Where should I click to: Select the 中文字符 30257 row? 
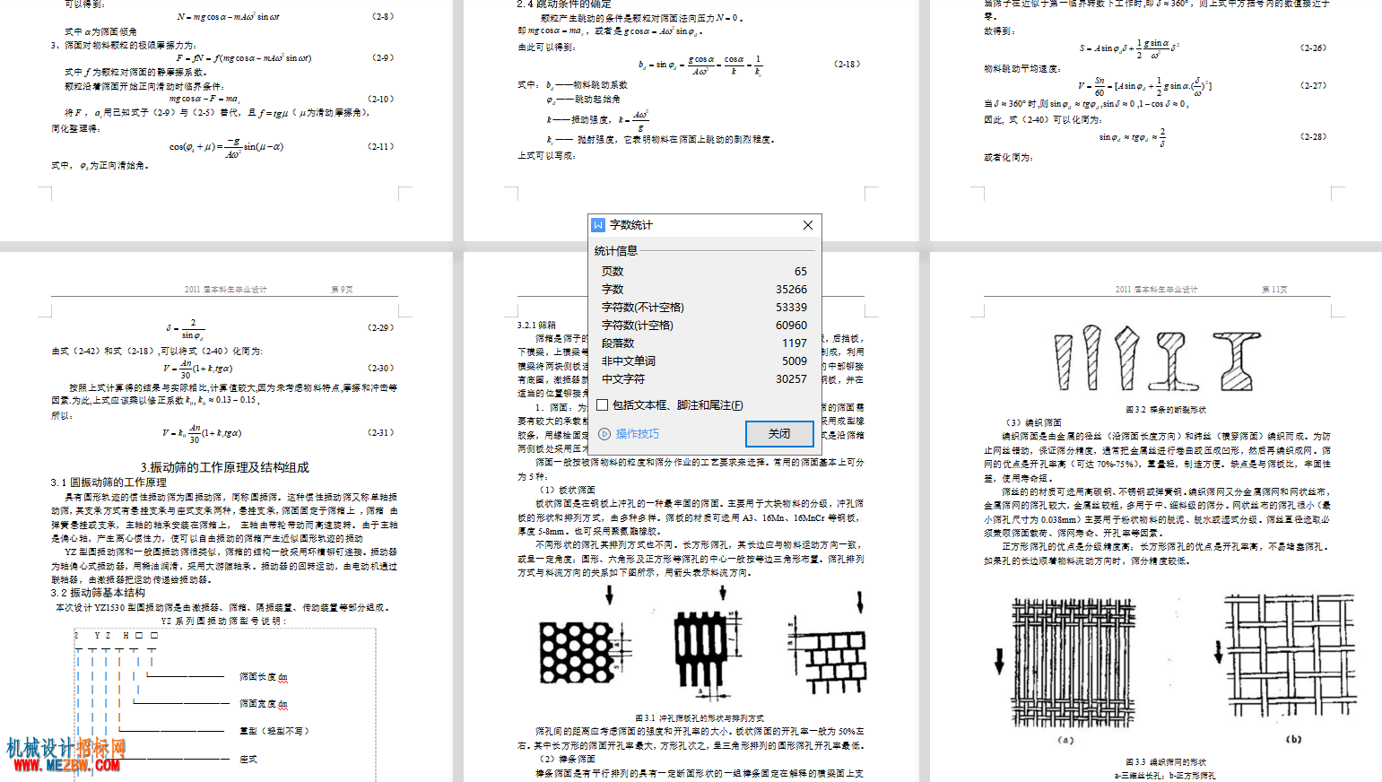704,378
